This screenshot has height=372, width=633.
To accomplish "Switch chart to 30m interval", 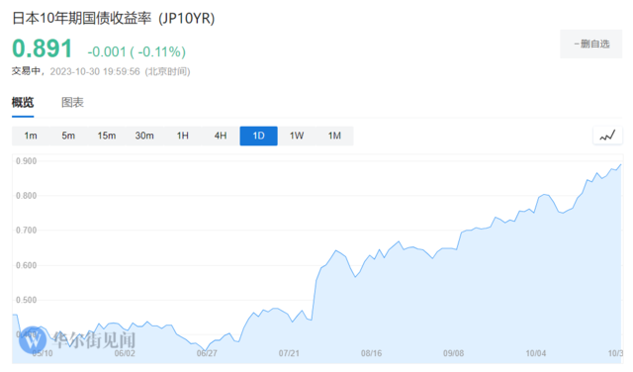I will (144, 136).
